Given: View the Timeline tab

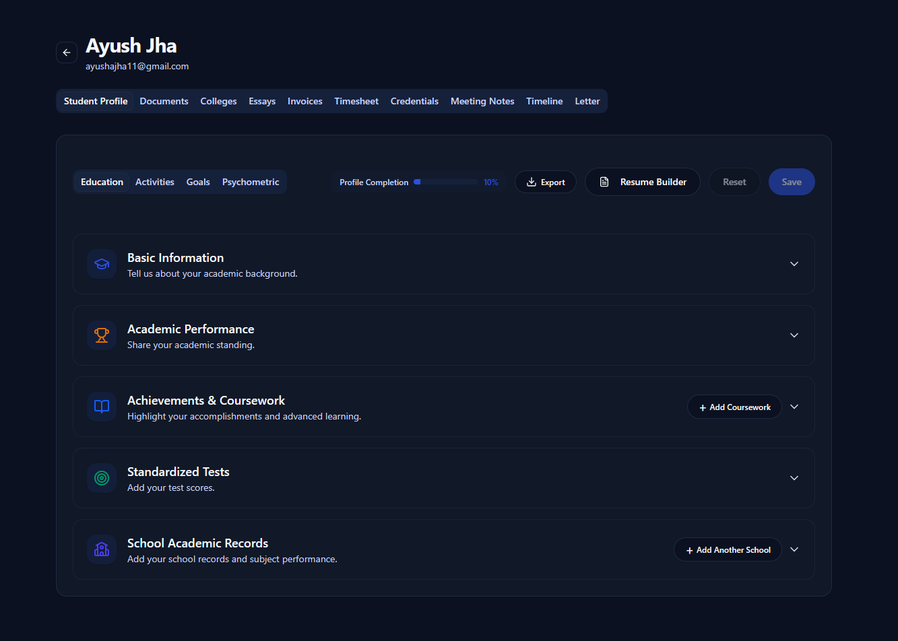Looking at the screenshot, I should pyautogui.click(x=544, y=101).
